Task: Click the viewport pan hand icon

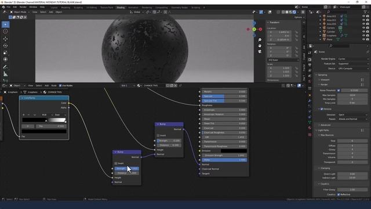Action: coord(260,45)
